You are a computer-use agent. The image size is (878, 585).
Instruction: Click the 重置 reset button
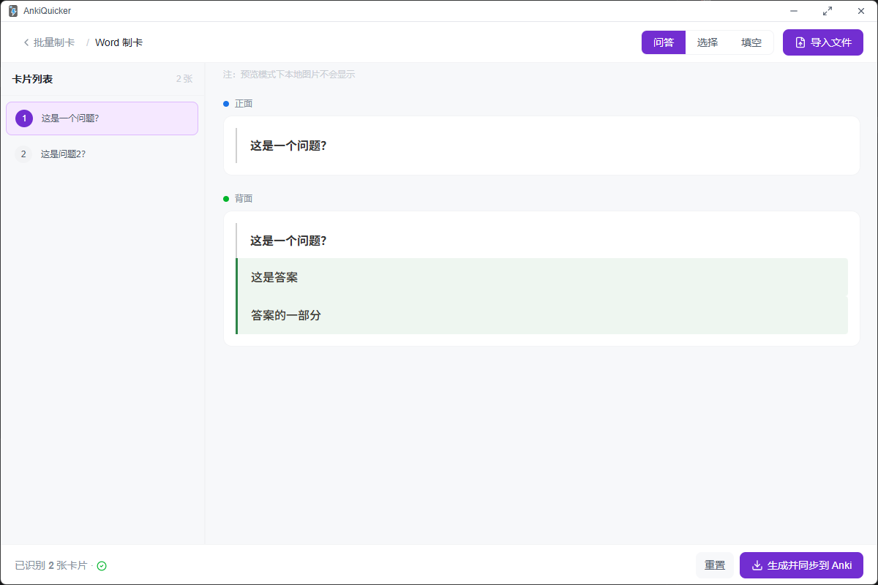point(715,565)
